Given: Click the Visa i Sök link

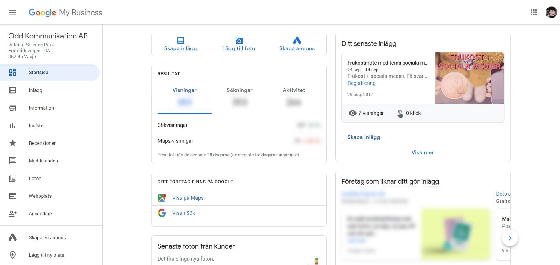Looking at the screenshot, I should coord(183,213).
